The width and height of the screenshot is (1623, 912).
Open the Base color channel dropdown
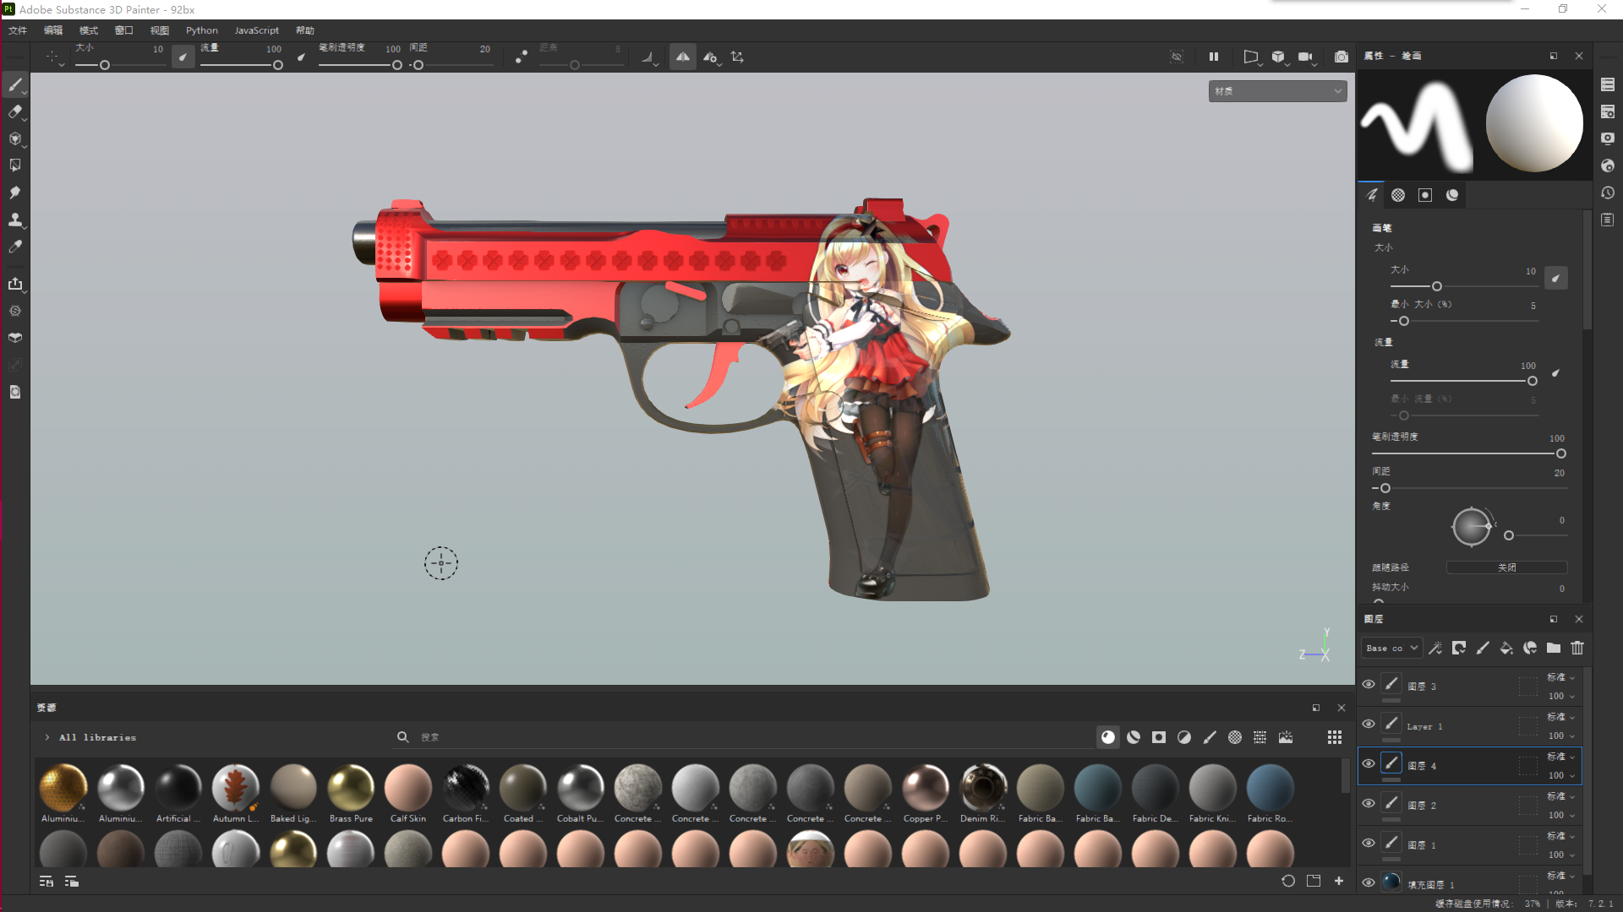tap(1391, 648)
